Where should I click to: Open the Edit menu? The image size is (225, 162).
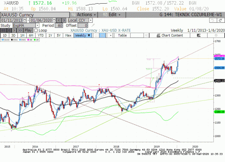tap(111, 15)
